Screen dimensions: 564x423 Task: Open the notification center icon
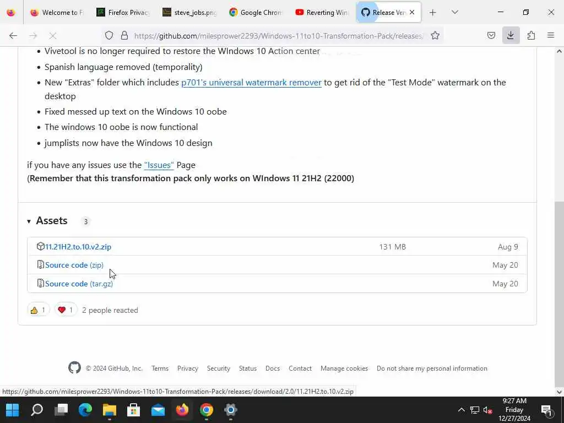pos(547,410)
